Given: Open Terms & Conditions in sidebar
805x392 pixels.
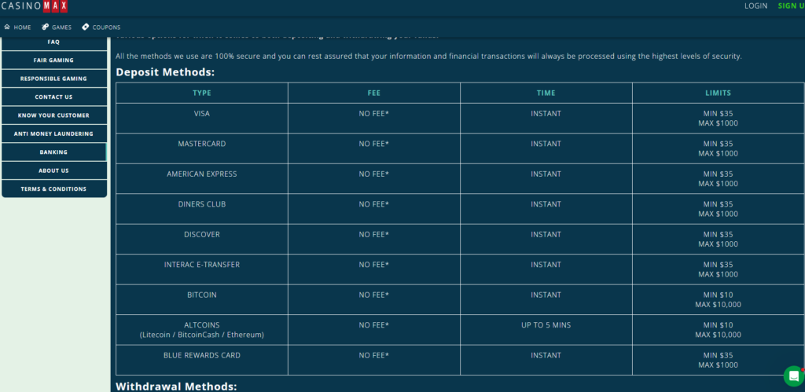Looking at the screenshot, I should pos(54,189).
